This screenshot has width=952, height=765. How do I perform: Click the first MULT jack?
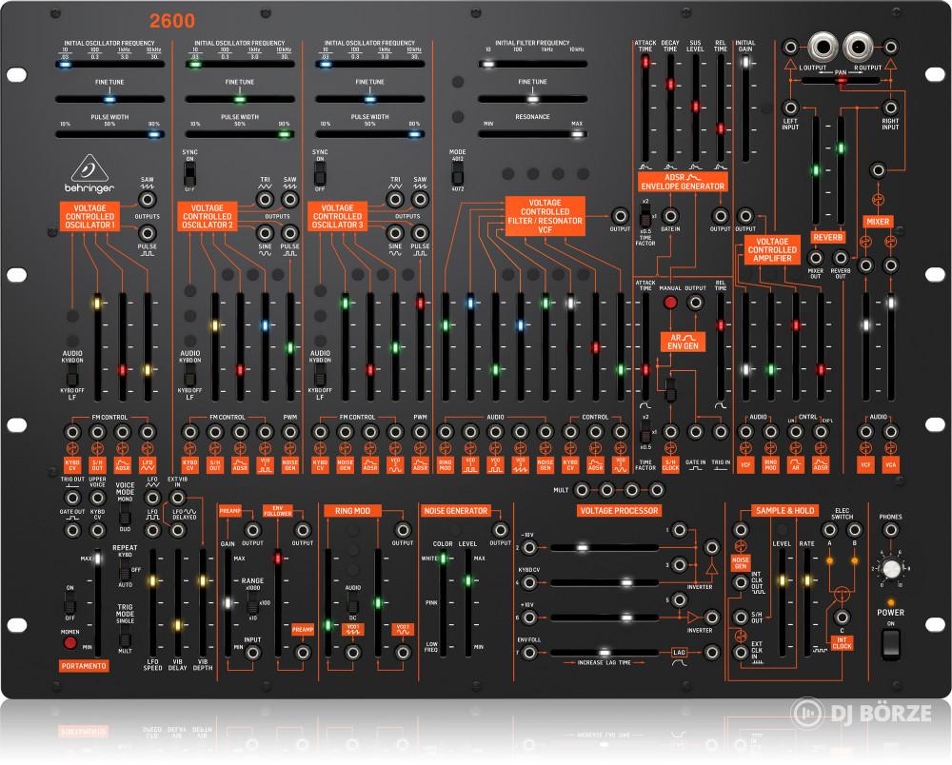(x=582, y=490)
